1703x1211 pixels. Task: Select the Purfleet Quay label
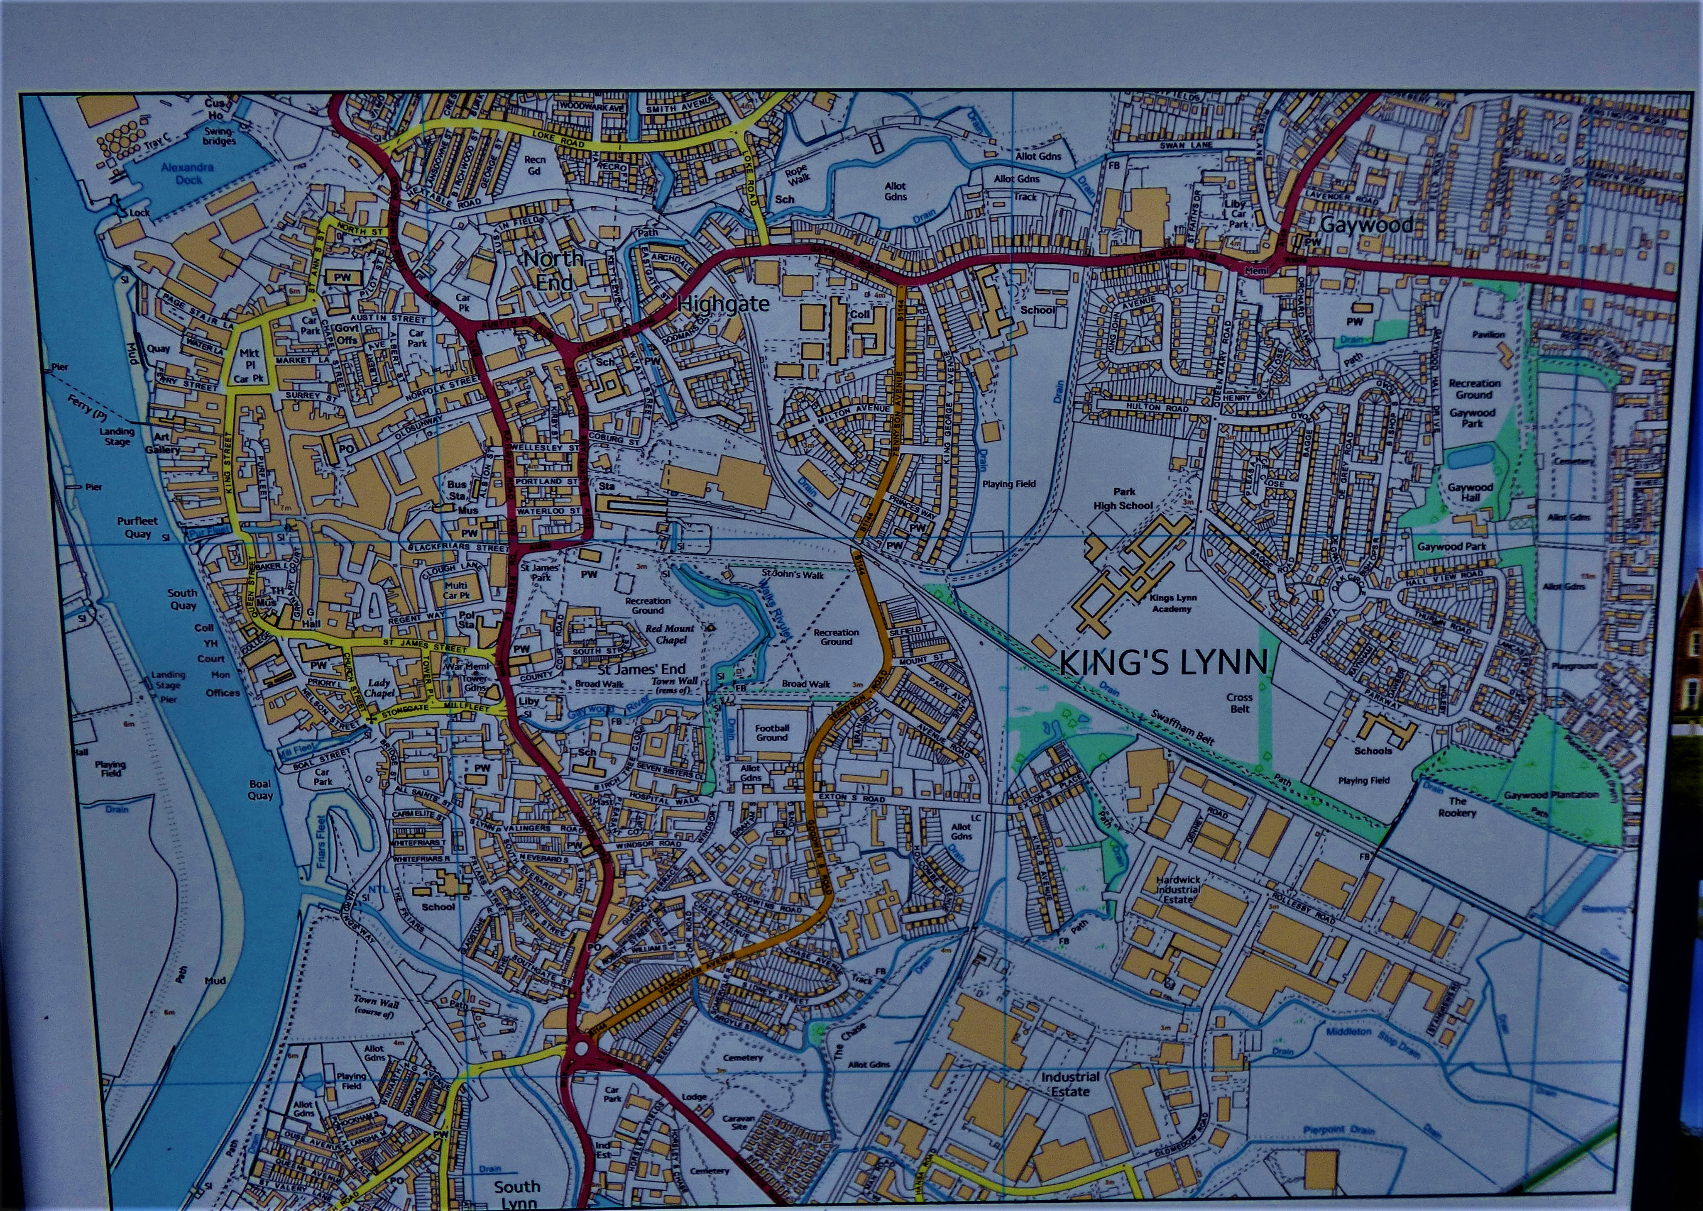(137, 527)
